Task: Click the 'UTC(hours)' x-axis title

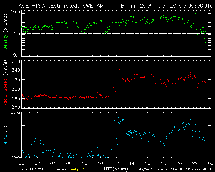Action: [116, 169]
